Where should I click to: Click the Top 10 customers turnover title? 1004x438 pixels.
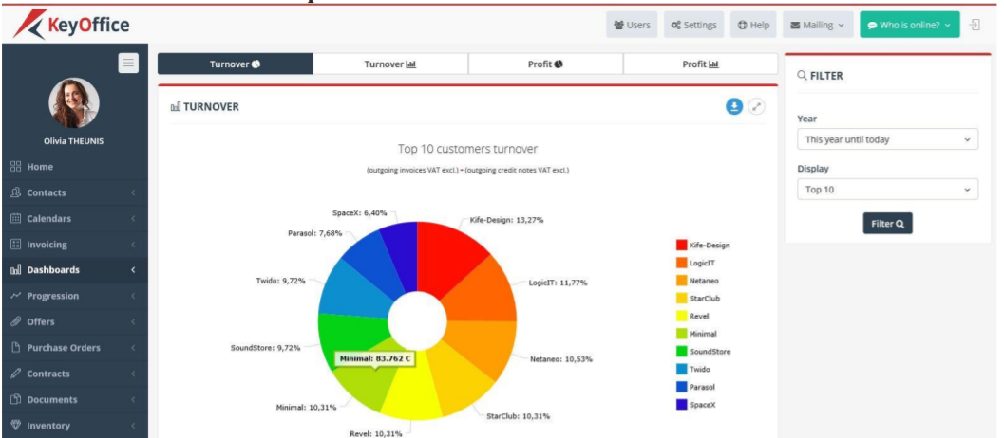pyautogui.click(x=467, y=149)
